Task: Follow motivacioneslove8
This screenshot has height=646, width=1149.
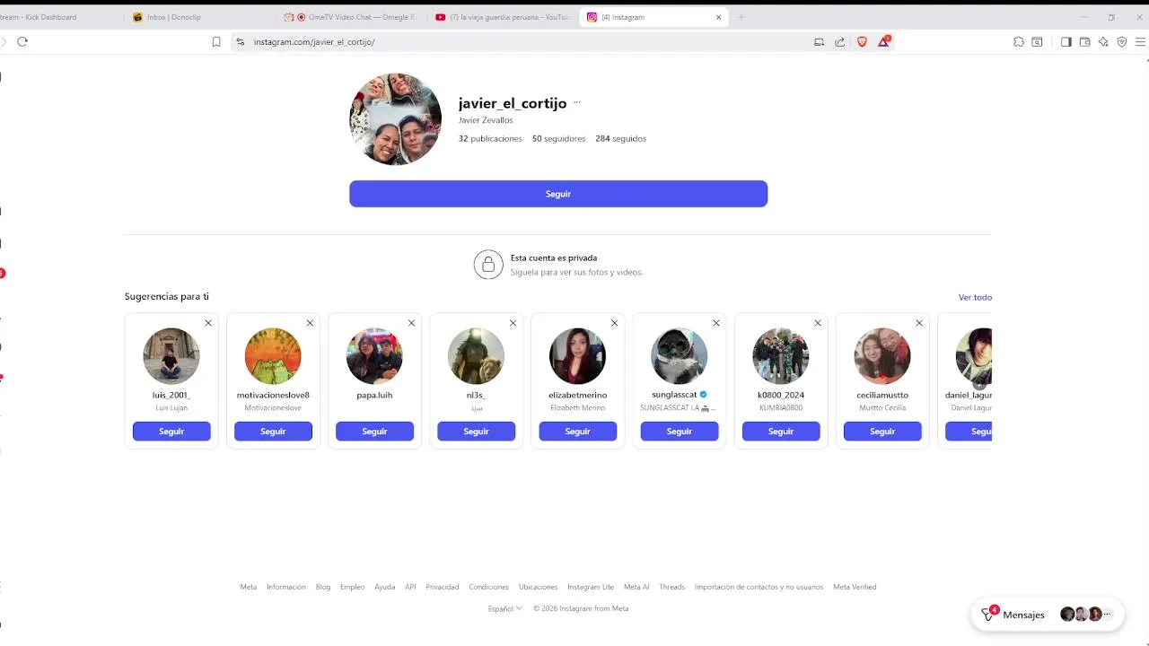Action: pos(273,432)
